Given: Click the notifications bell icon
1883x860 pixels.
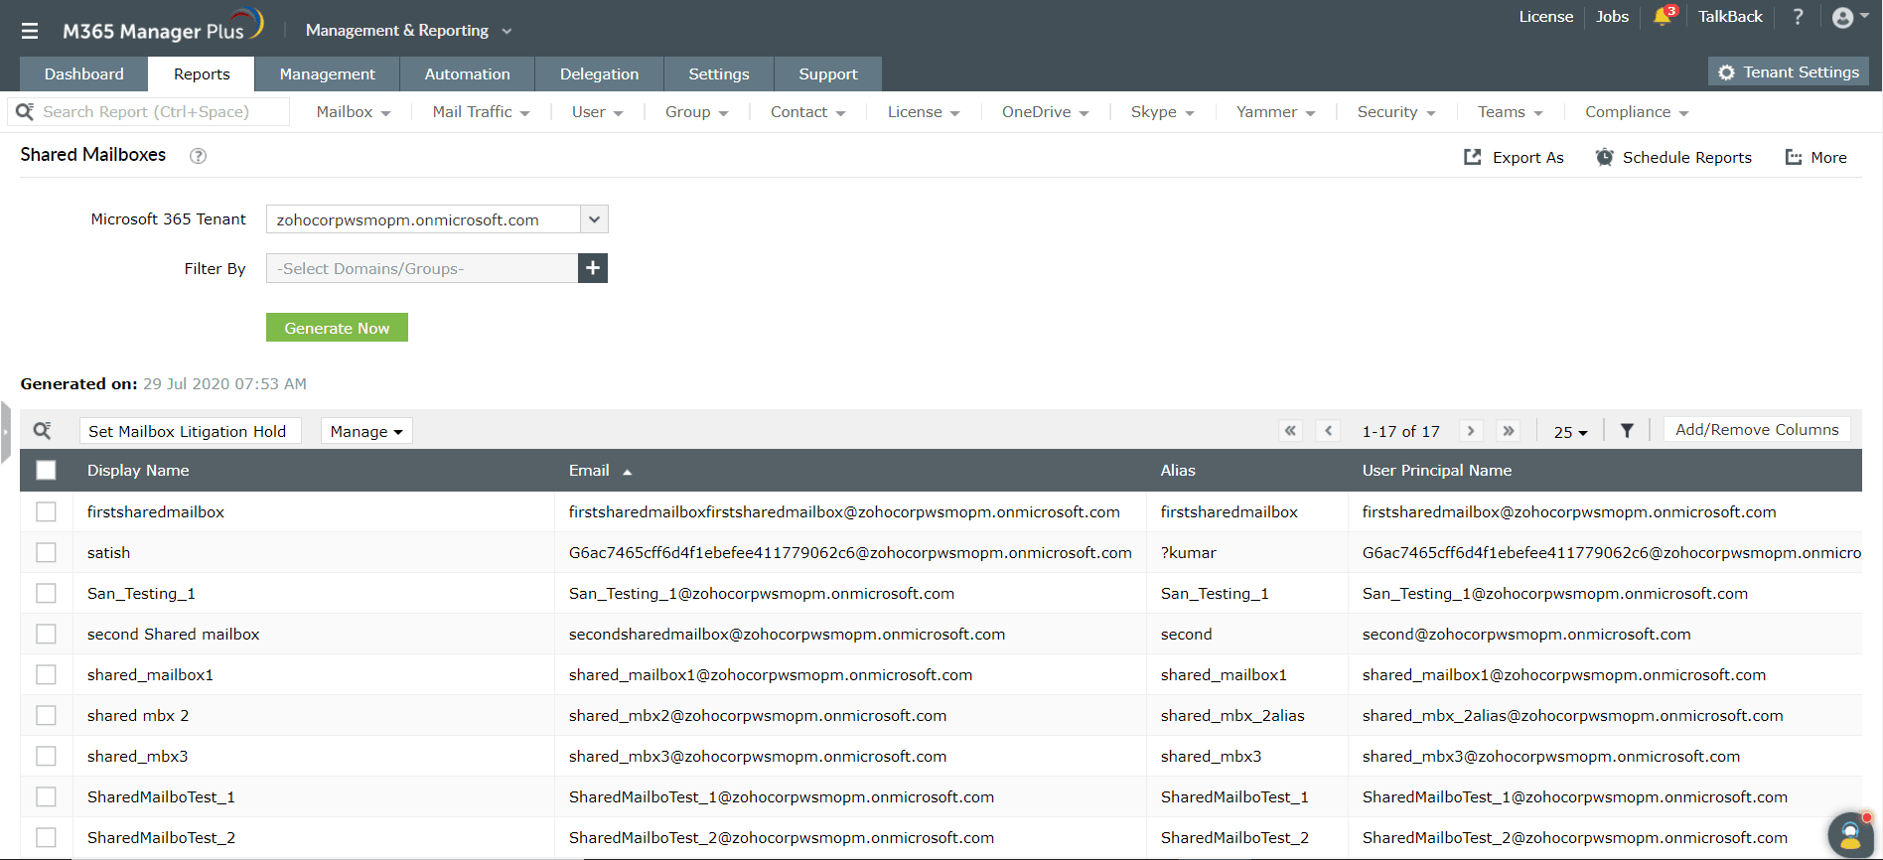Looking at the screenshot, I should (x=1663, y=17).
